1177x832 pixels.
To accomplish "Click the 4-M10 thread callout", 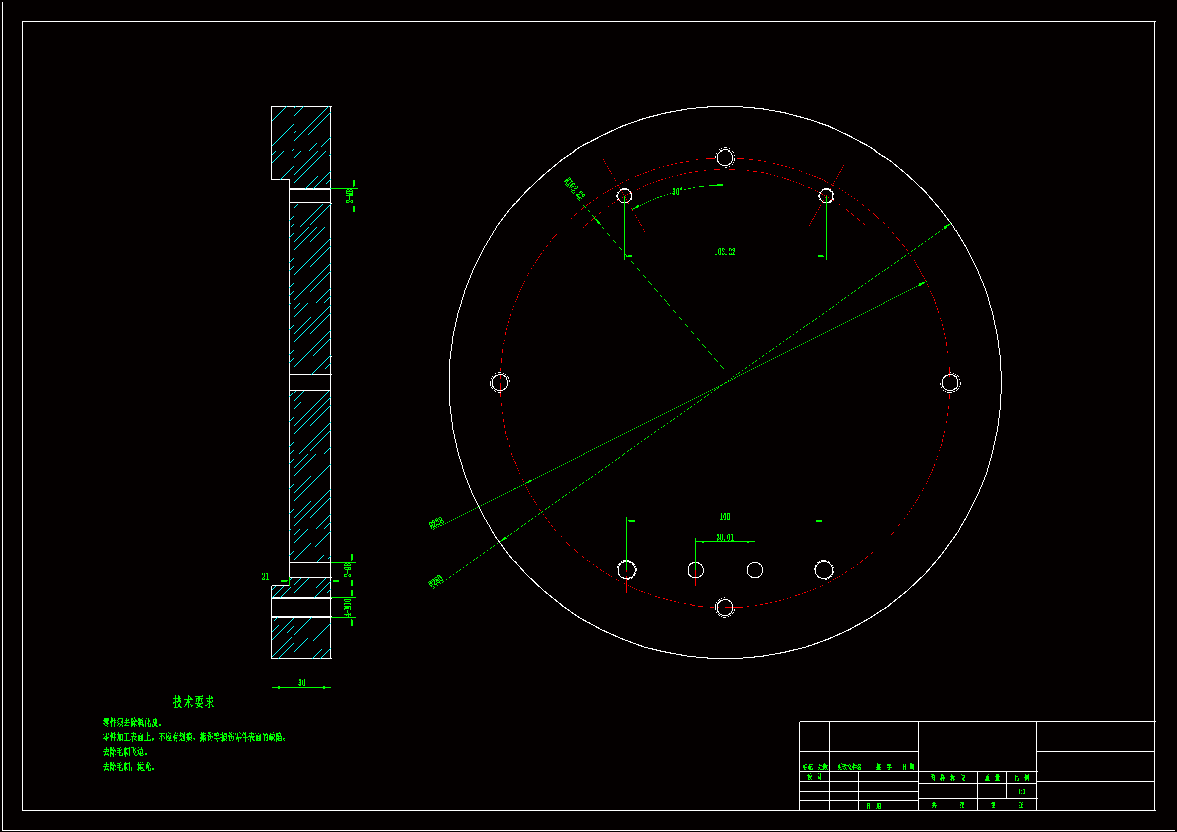I will (x=348, y=607).
